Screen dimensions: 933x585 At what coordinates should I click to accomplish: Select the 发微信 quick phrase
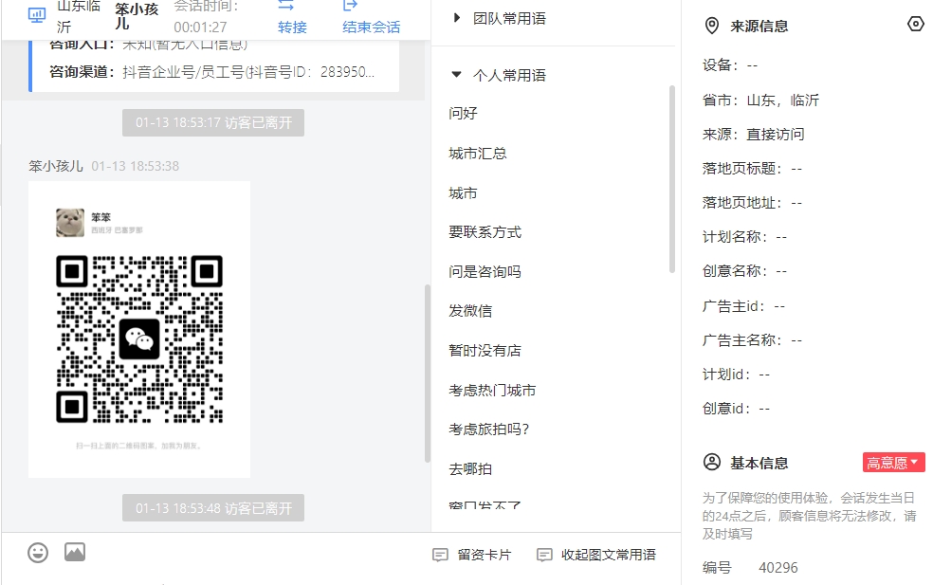[x=470, y=311]
